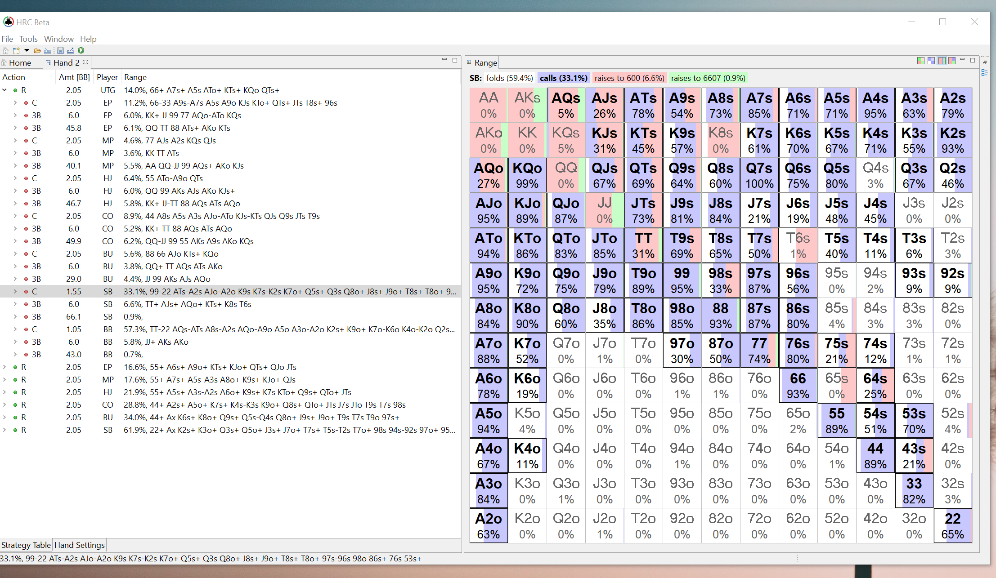Screen dimensions: 996x578
Task: Click the Import icon beside the folder
Action: pyautogui.click(x=47, y=50)
